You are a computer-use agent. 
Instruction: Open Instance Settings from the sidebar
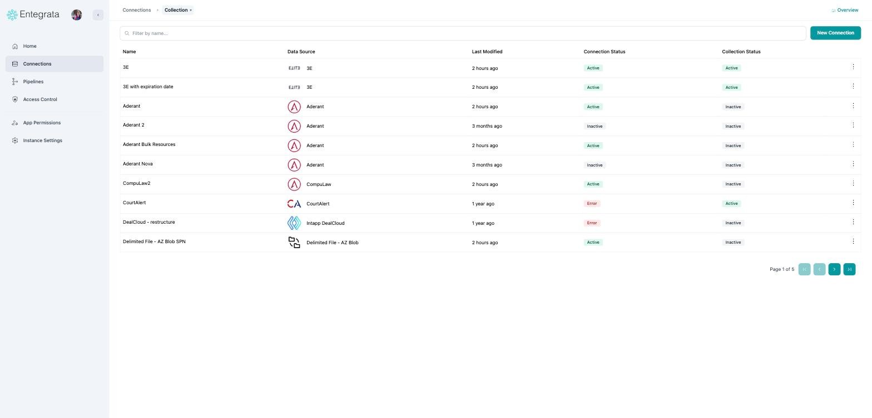coord(54,140)
